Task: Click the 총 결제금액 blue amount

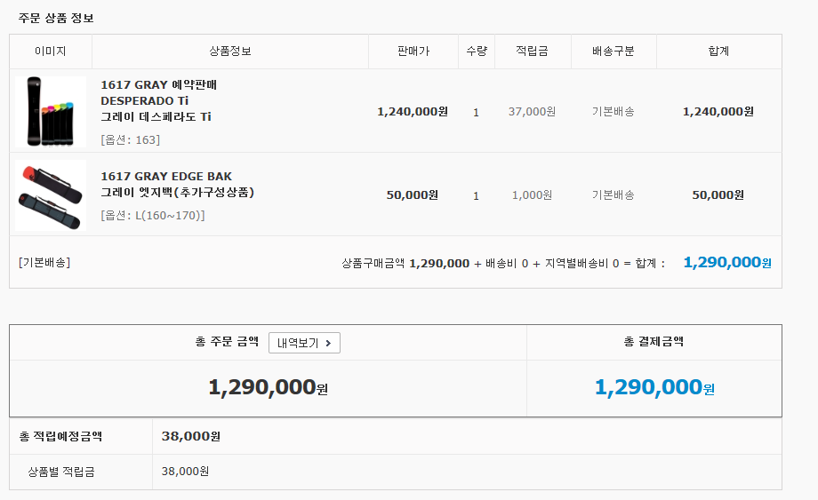Action: [x=654, y=387]
